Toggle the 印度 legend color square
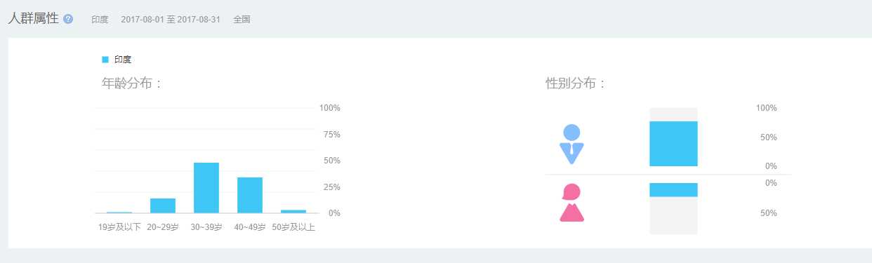Image resolution: width=872 pixels, height=263 pixels. click(x=105, y=60)
